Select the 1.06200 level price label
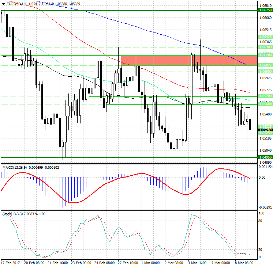The image size is (273, 267). click(x=265, y=55)
